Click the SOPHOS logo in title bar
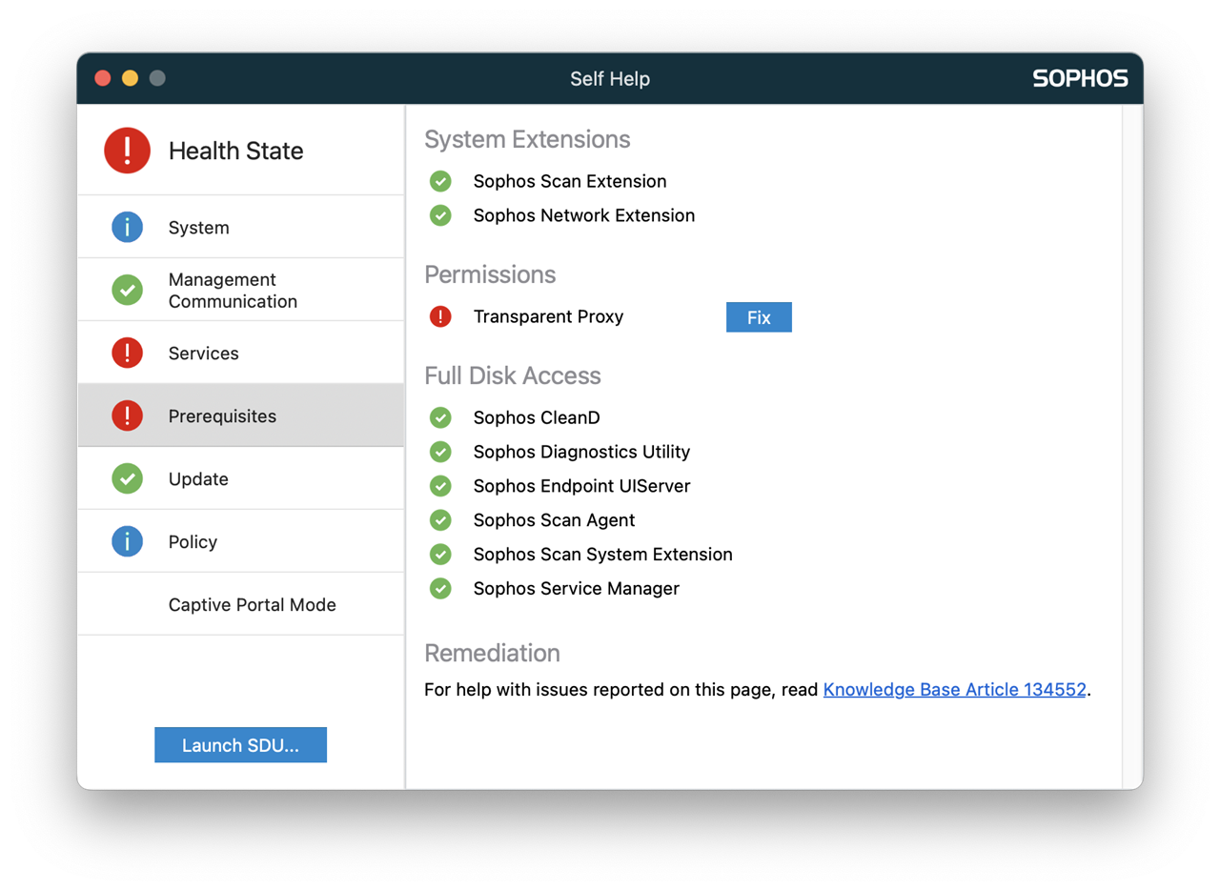 1081,79
